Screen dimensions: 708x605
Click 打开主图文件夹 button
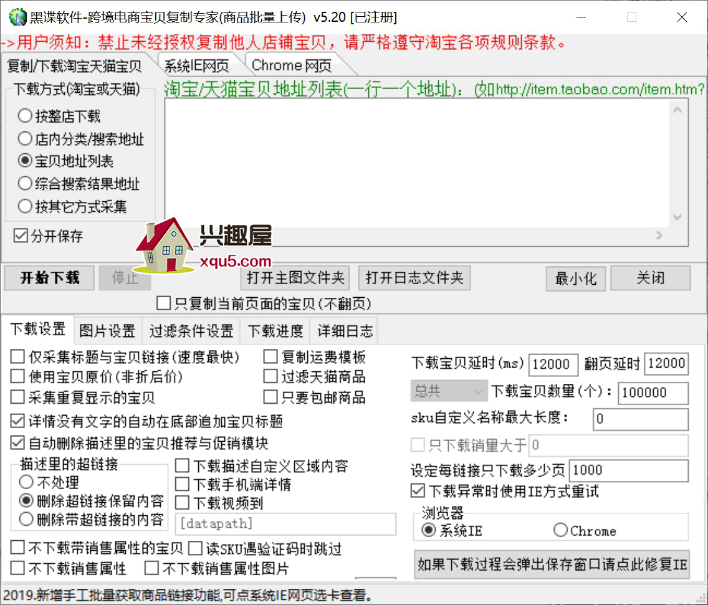pos(295,278)
